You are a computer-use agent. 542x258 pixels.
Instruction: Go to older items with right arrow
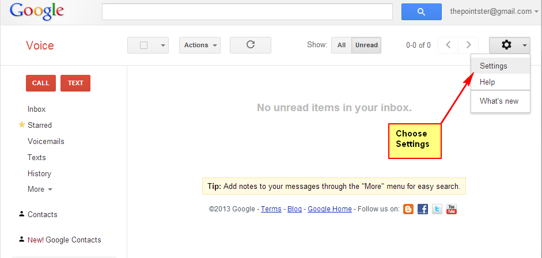(x=468, y=45)
